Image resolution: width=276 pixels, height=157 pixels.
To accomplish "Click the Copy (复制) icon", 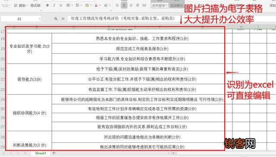I will click(x=16, y=6).
